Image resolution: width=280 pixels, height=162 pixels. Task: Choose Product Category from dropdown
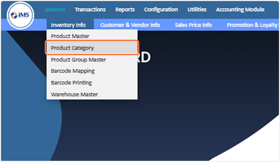click(92, 48)
